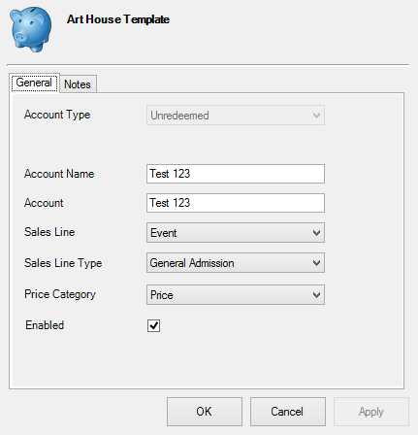Image resolution: width=418 pixels, height=435 pixels.
Task: Click the greyed Unredeemed Account Type dropdown
Action: [x=236, y=116]
